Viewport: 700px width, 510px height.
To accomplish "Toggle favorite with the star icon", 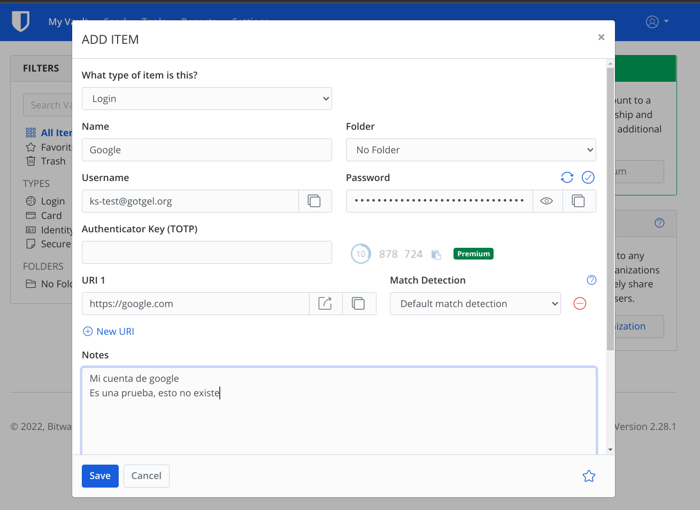I will [x=589, y=476].
